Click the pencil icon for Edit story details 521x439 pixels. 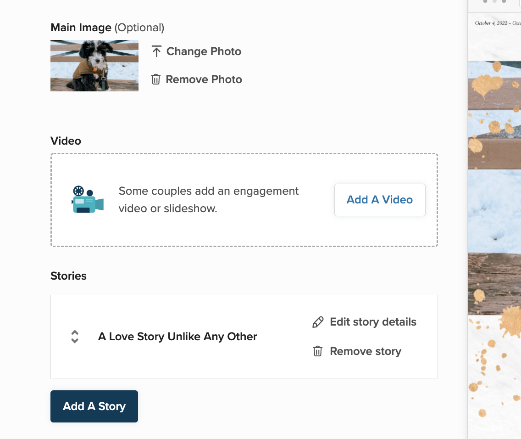pos(317,322)
